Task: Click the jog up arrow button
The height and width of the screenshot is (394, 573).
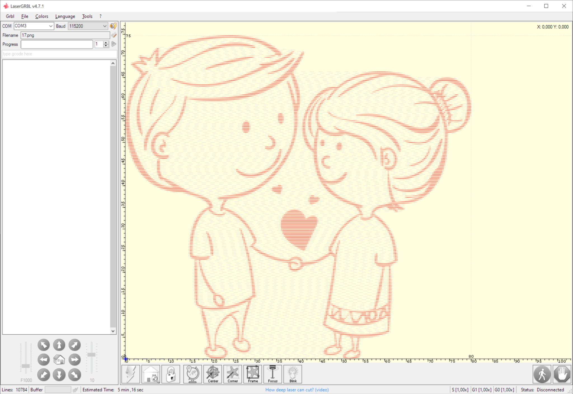Action: [x=59, y=345]
